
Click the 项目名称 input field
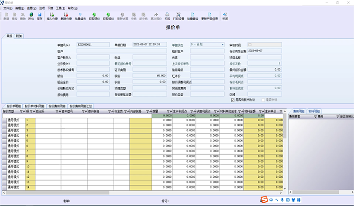tap(265, 57)
